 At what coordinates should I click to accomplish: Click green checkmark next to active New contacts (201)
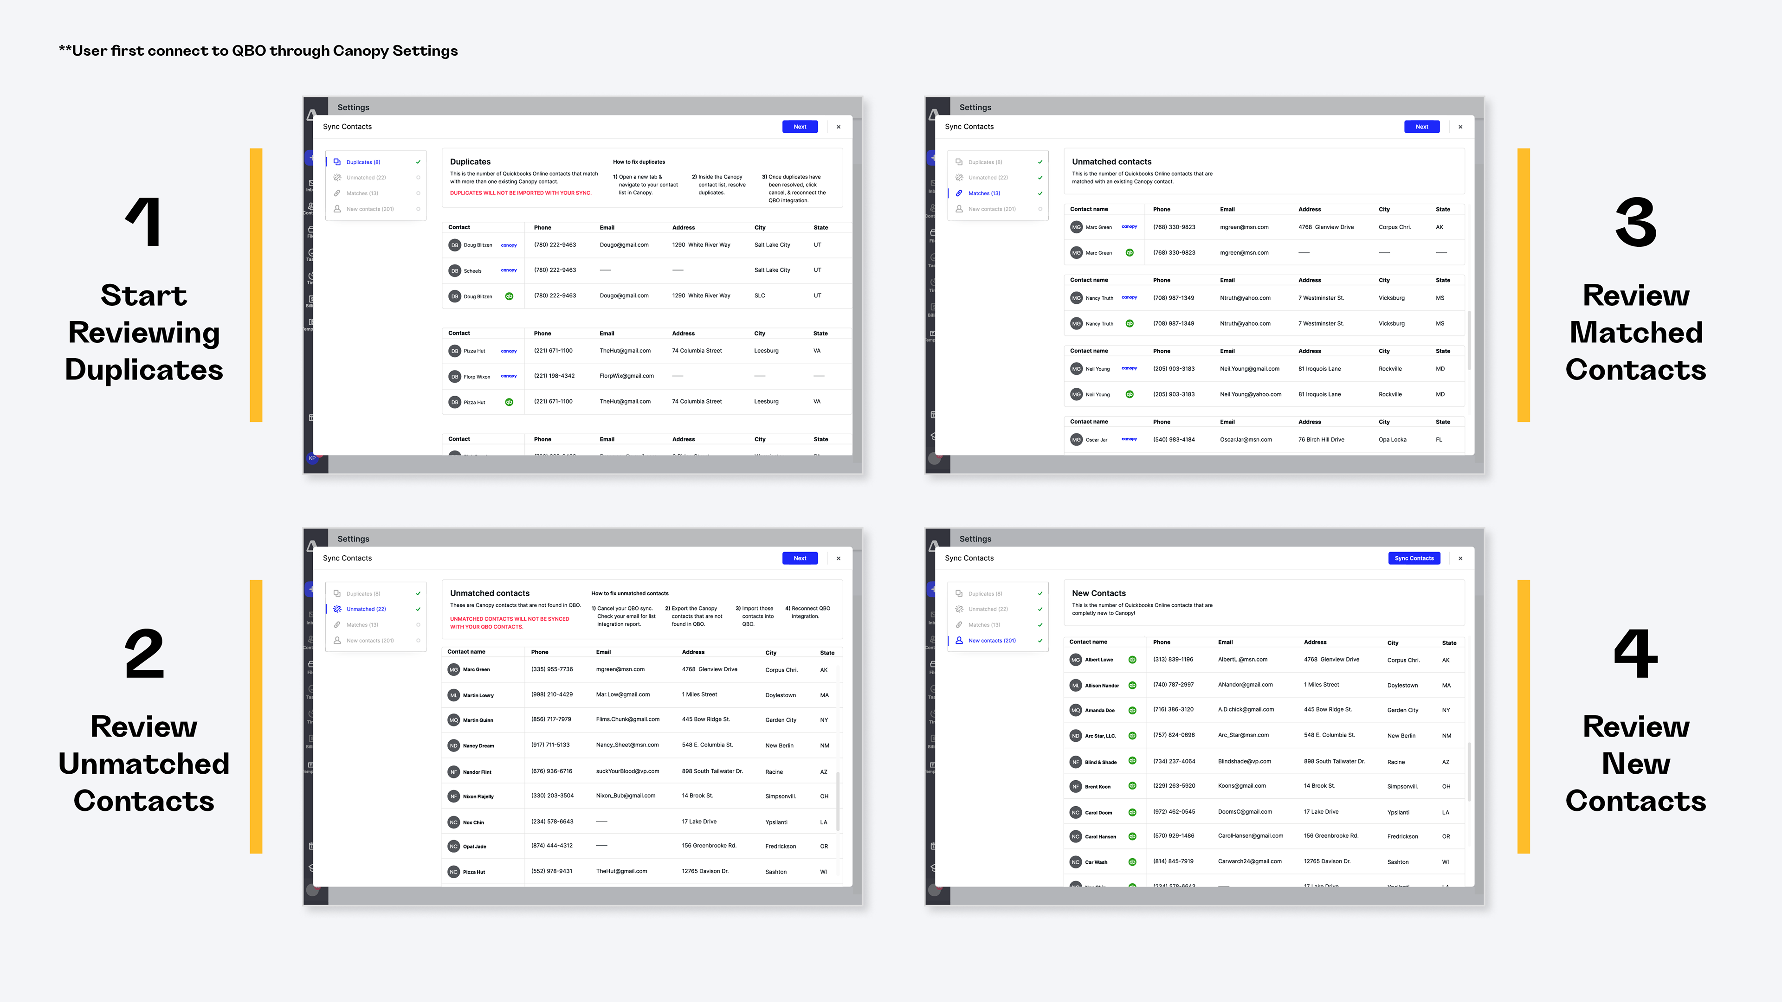pos(1039,640)
